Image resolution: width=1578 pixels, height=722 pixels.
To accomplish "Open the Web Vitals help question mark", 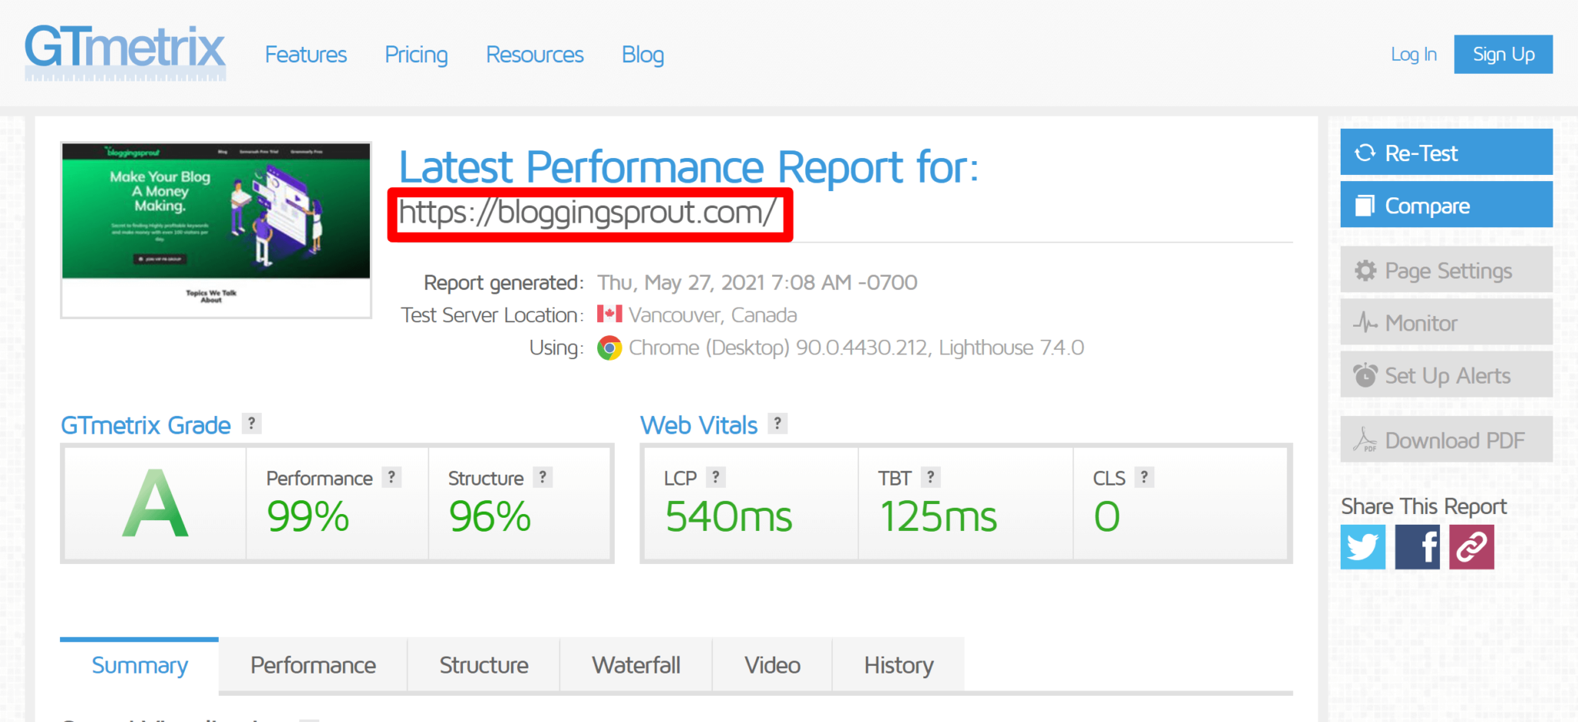I will 777,424.
